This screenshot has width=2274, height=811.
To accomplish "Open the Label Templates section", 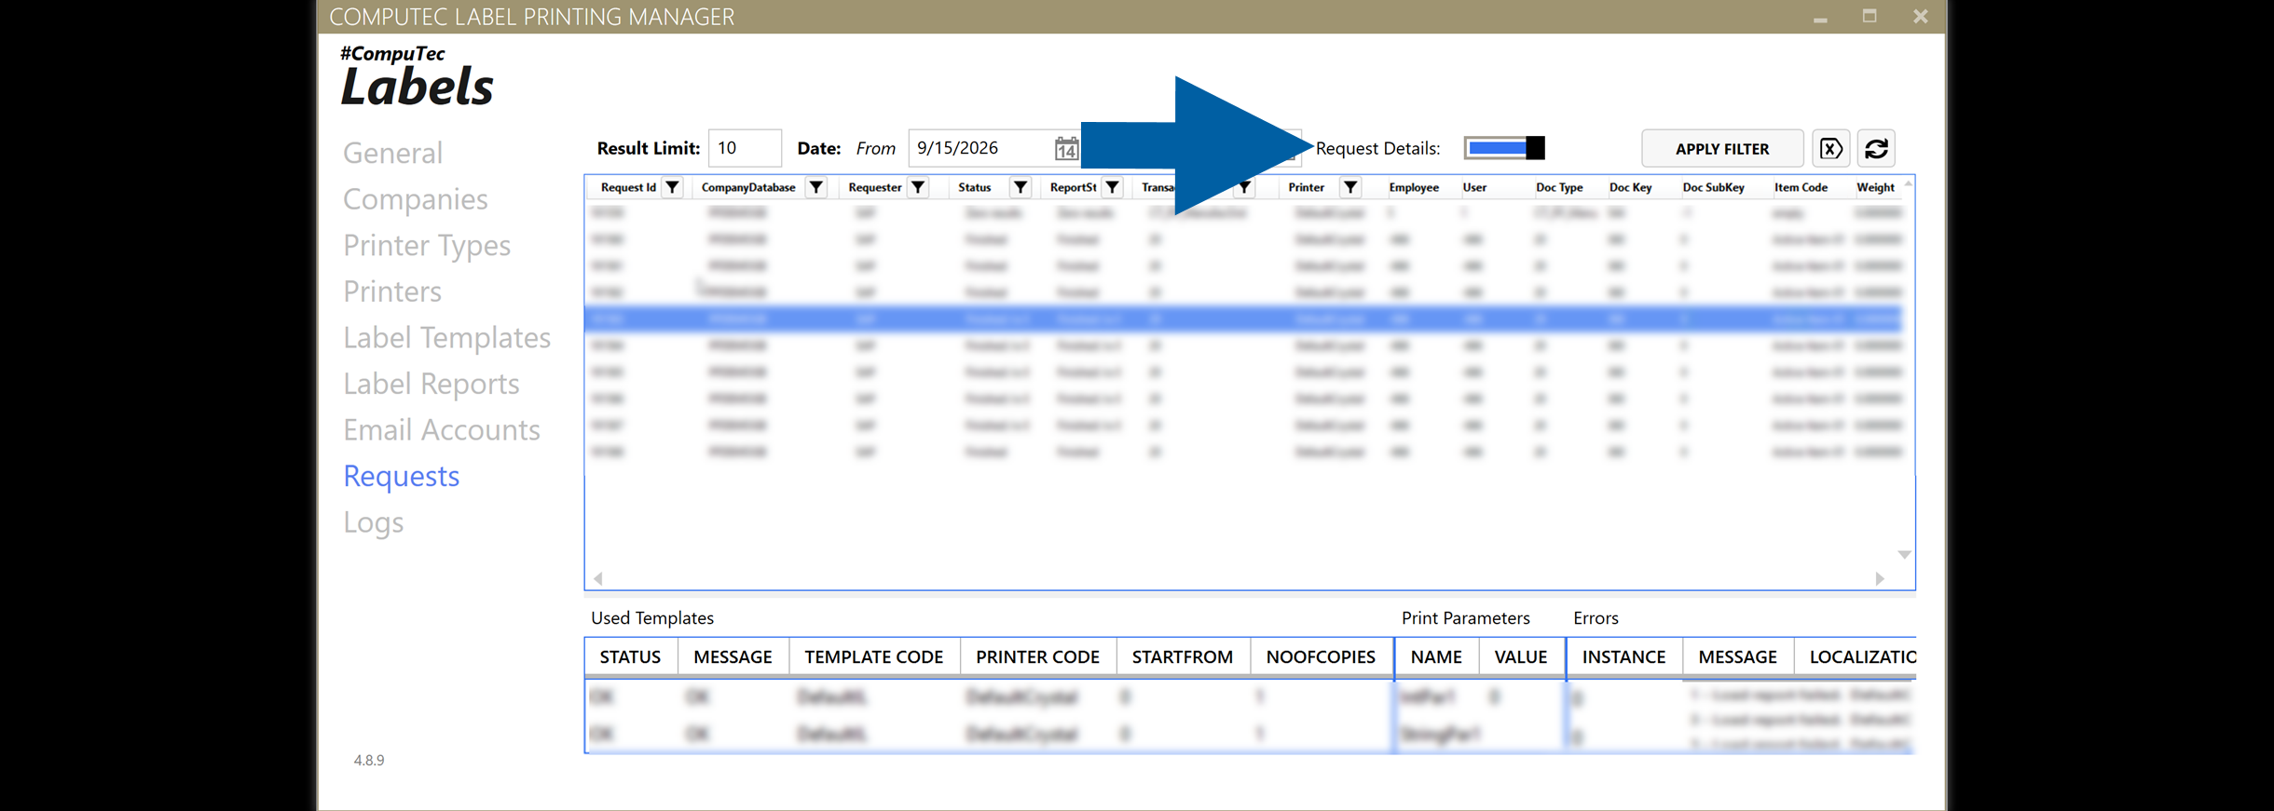I will tap(446, 337).
